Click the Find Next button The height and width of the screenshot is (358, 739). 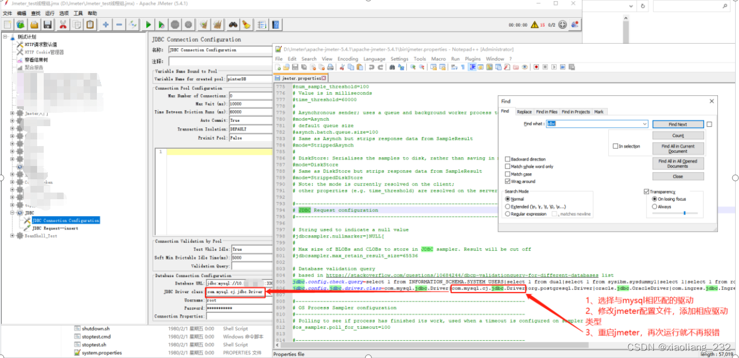click(x=678, y=124)
